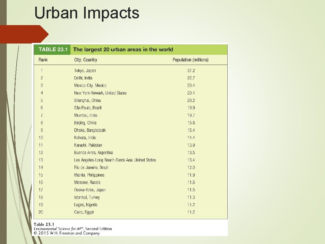Select 'Tokyo, Japan' row text

[x=85, y=71]
